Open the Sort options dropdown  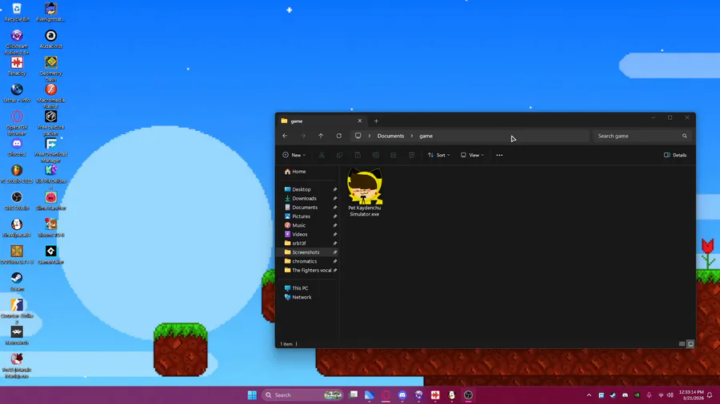(438, 155)
